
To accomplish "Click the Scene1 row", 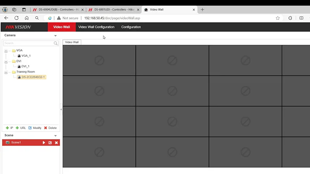I will [31, 143].
